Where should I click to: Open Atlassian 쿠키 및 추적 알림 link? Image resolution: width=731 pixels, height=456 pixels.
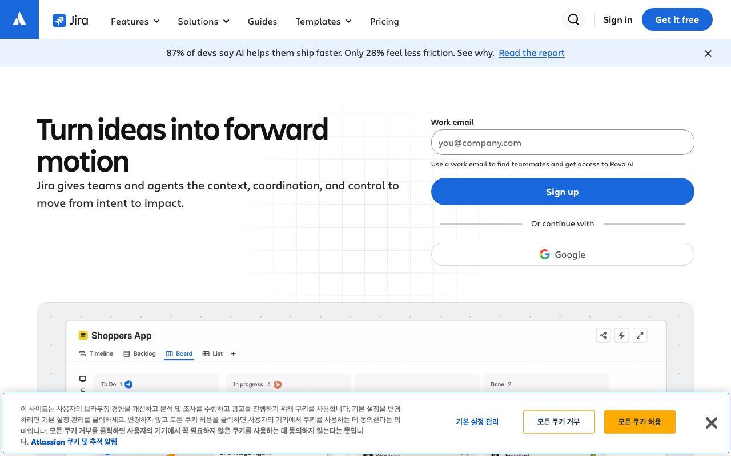(x=74, y=442)
